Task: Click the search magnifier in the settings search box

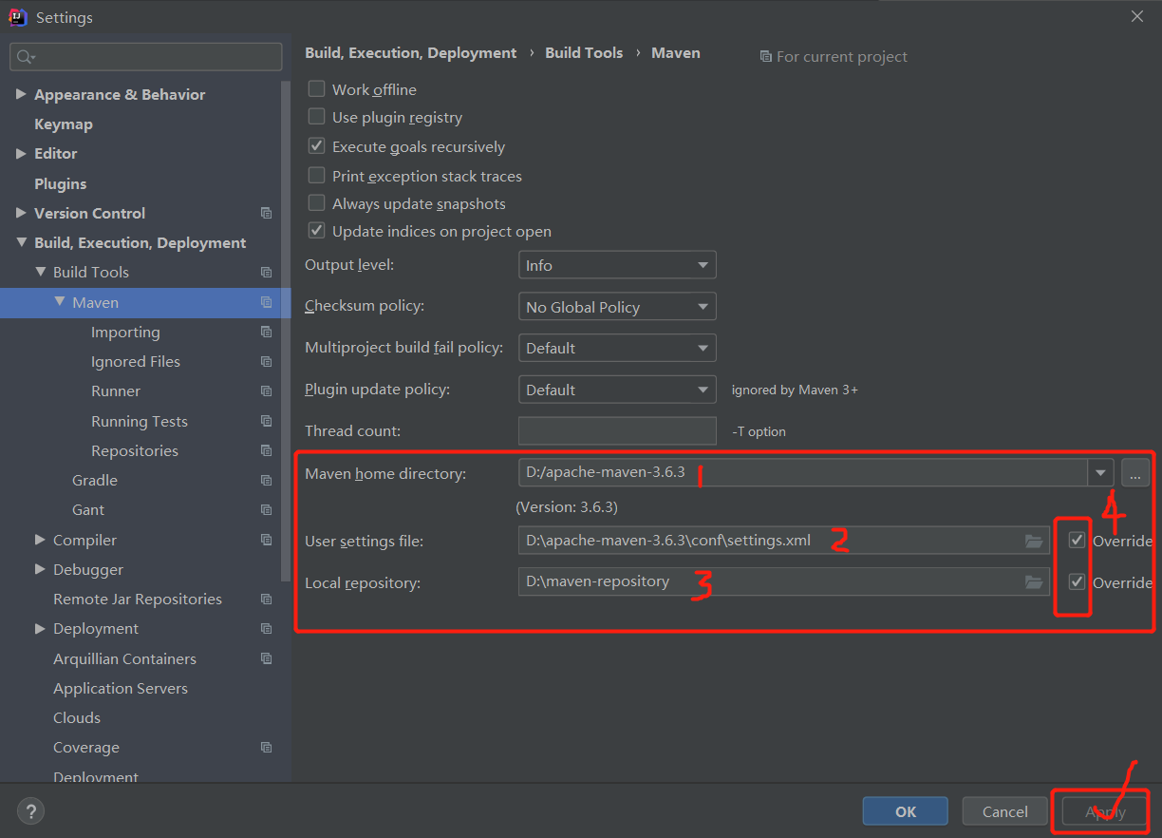Action: (x=21, y=56)
